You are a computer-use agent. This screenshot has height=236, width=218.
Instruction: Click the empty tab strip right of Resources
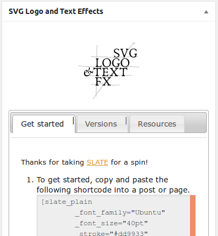(195, 123)
